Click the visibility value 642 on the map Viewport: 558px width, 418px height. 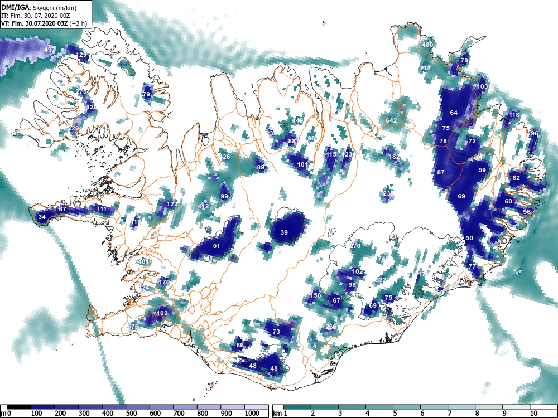pyautogui.click(x=391, y=120)
